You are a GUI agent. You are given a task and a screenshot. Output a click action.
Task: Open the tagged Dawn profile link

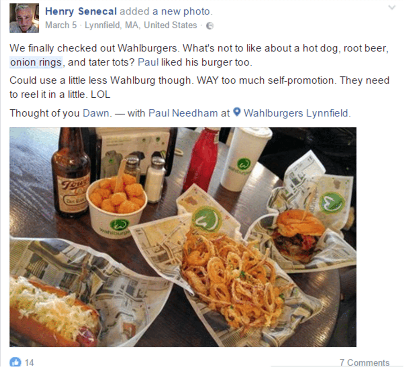tap(96, 113)
